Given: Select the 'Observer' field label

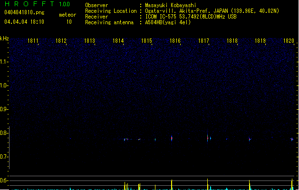Looking at the screenshot, I should pos(96,5).
